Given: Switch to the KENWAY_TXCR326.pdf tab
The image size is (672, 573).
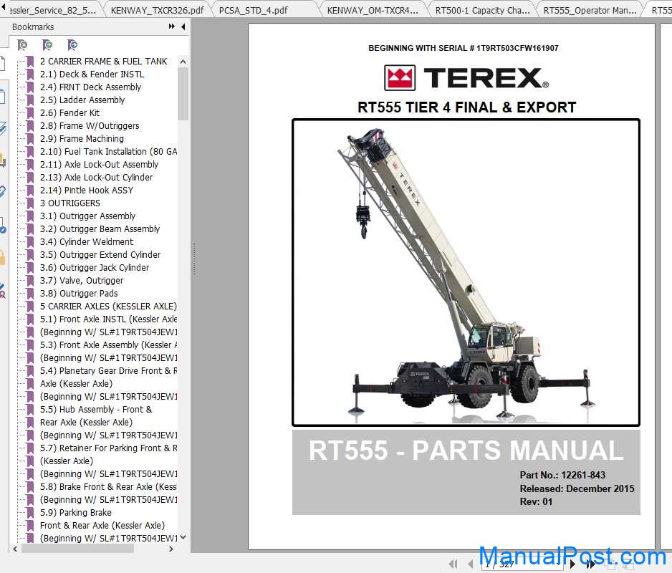Looking at the screenshot, I should 158,10.
